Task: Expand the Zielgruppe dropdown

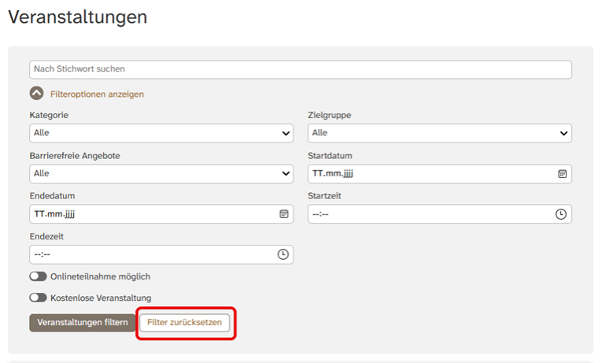Action: (x=439, y=133)
